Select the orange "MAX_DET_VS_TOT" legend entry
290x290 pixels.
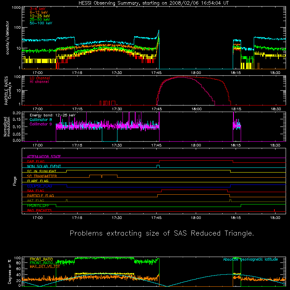coord(45,266)
